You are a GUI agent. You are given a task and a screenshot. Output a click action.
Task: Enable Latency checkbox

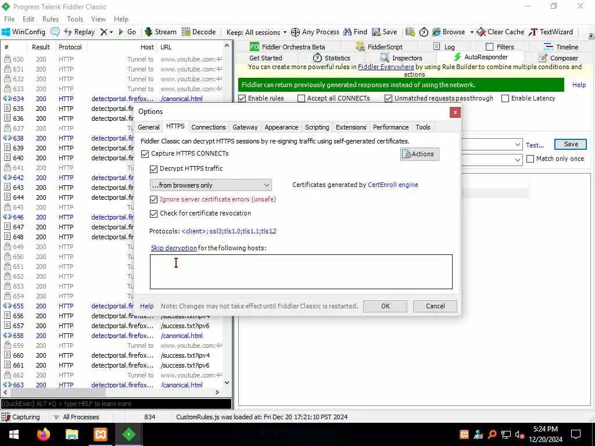[505, 99]
